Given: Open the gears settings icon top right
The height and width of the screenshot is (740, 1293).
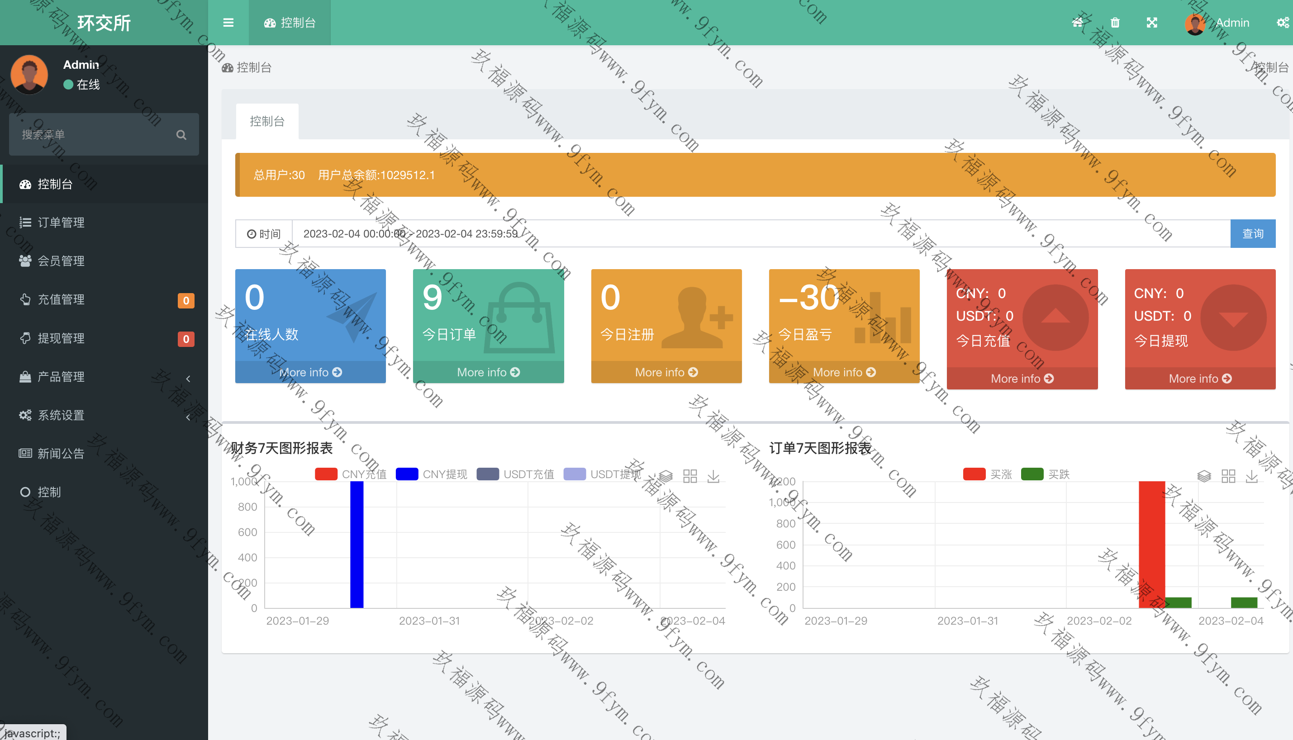Looking at the screenshot, I should (x=1282, y=22).
